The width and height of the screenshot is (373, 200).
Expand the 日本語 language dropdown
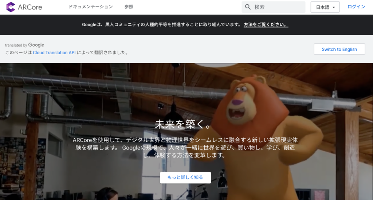click(325, 7)
